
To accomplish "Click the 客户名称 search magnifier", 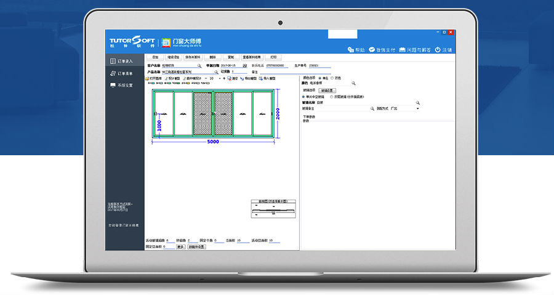I will 199,66.
